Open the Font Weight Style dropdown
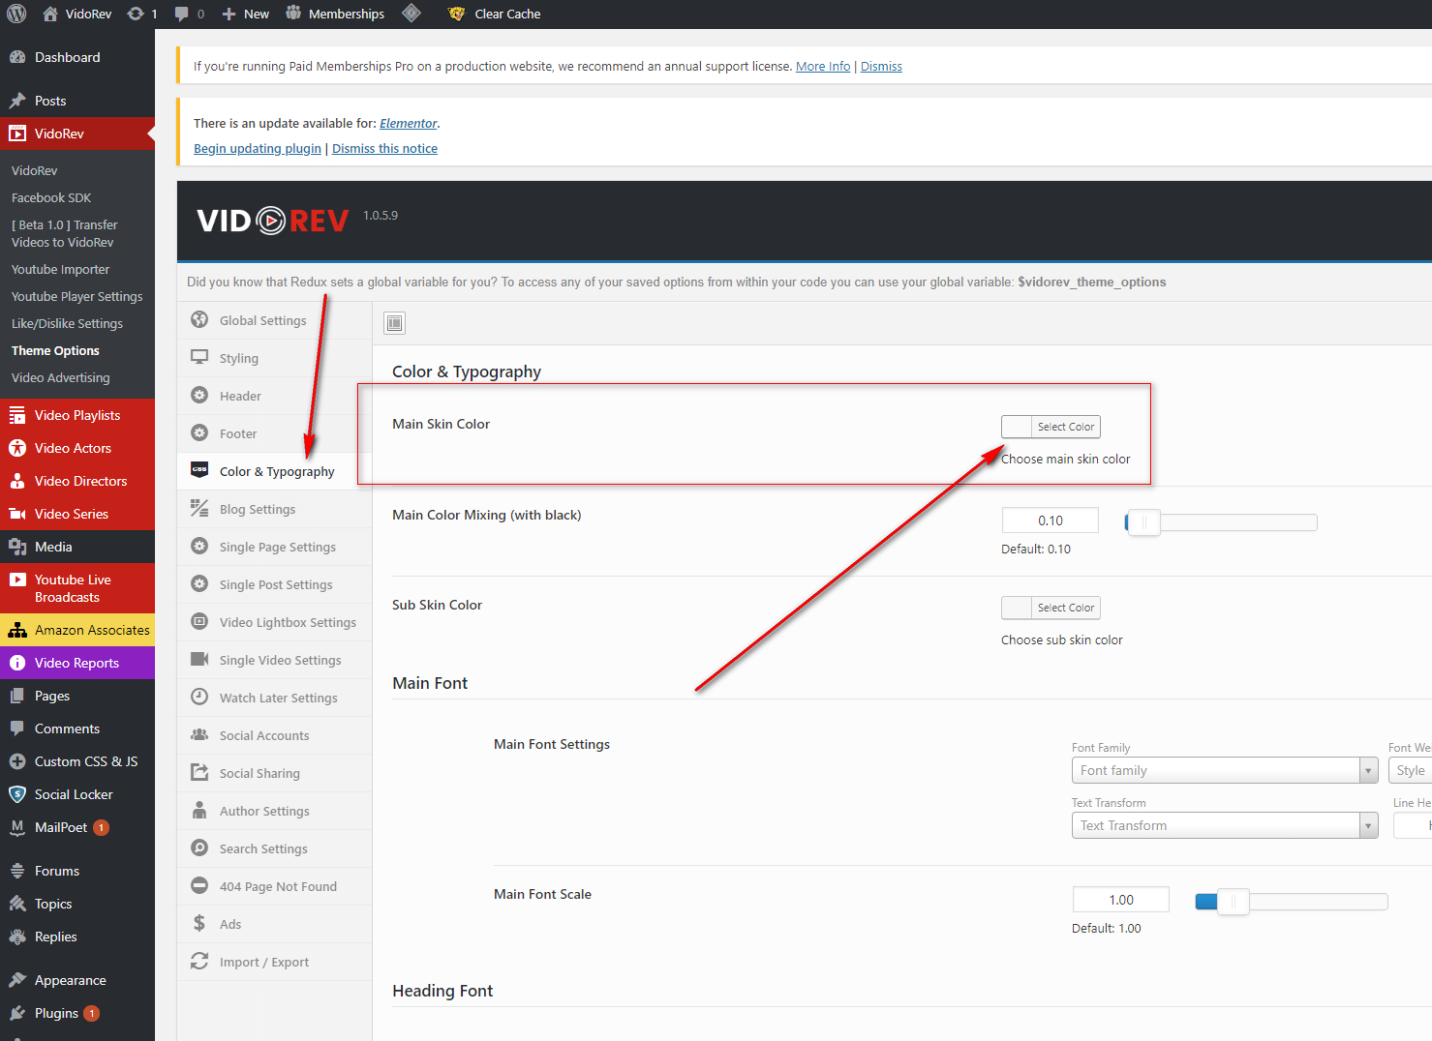1432x1041 pixels. [1410, 770]
